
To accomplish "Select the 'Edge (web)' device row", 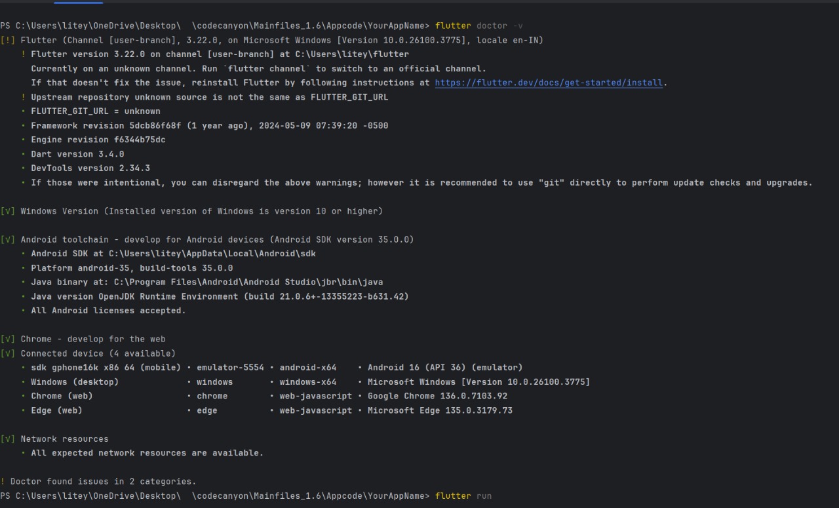I will 267,410.
